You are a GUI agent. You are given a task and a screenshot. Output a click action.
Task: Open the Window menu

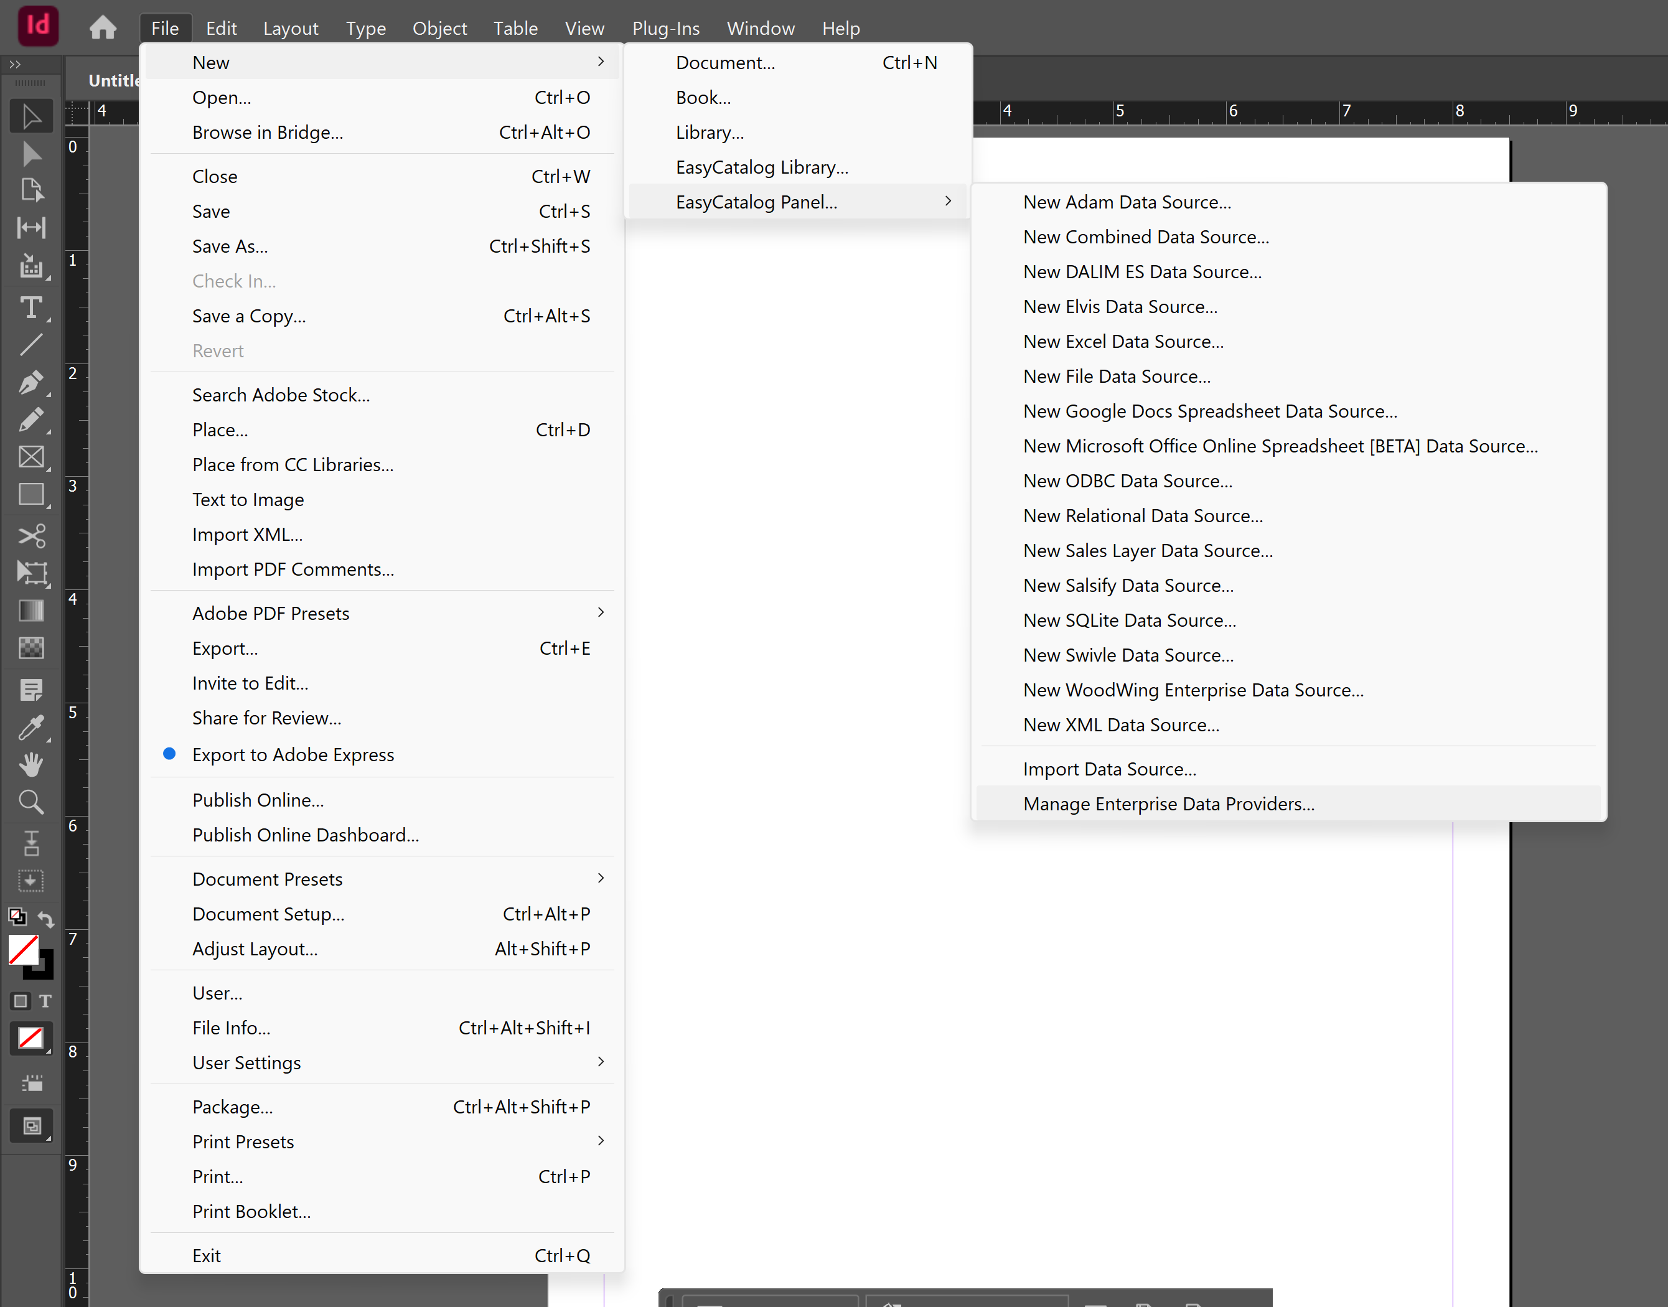(x=761, y=27)
